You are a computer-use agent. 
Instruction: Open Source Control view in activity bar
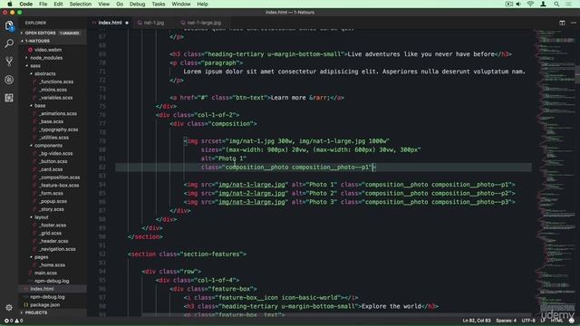[x=9, y=62]
